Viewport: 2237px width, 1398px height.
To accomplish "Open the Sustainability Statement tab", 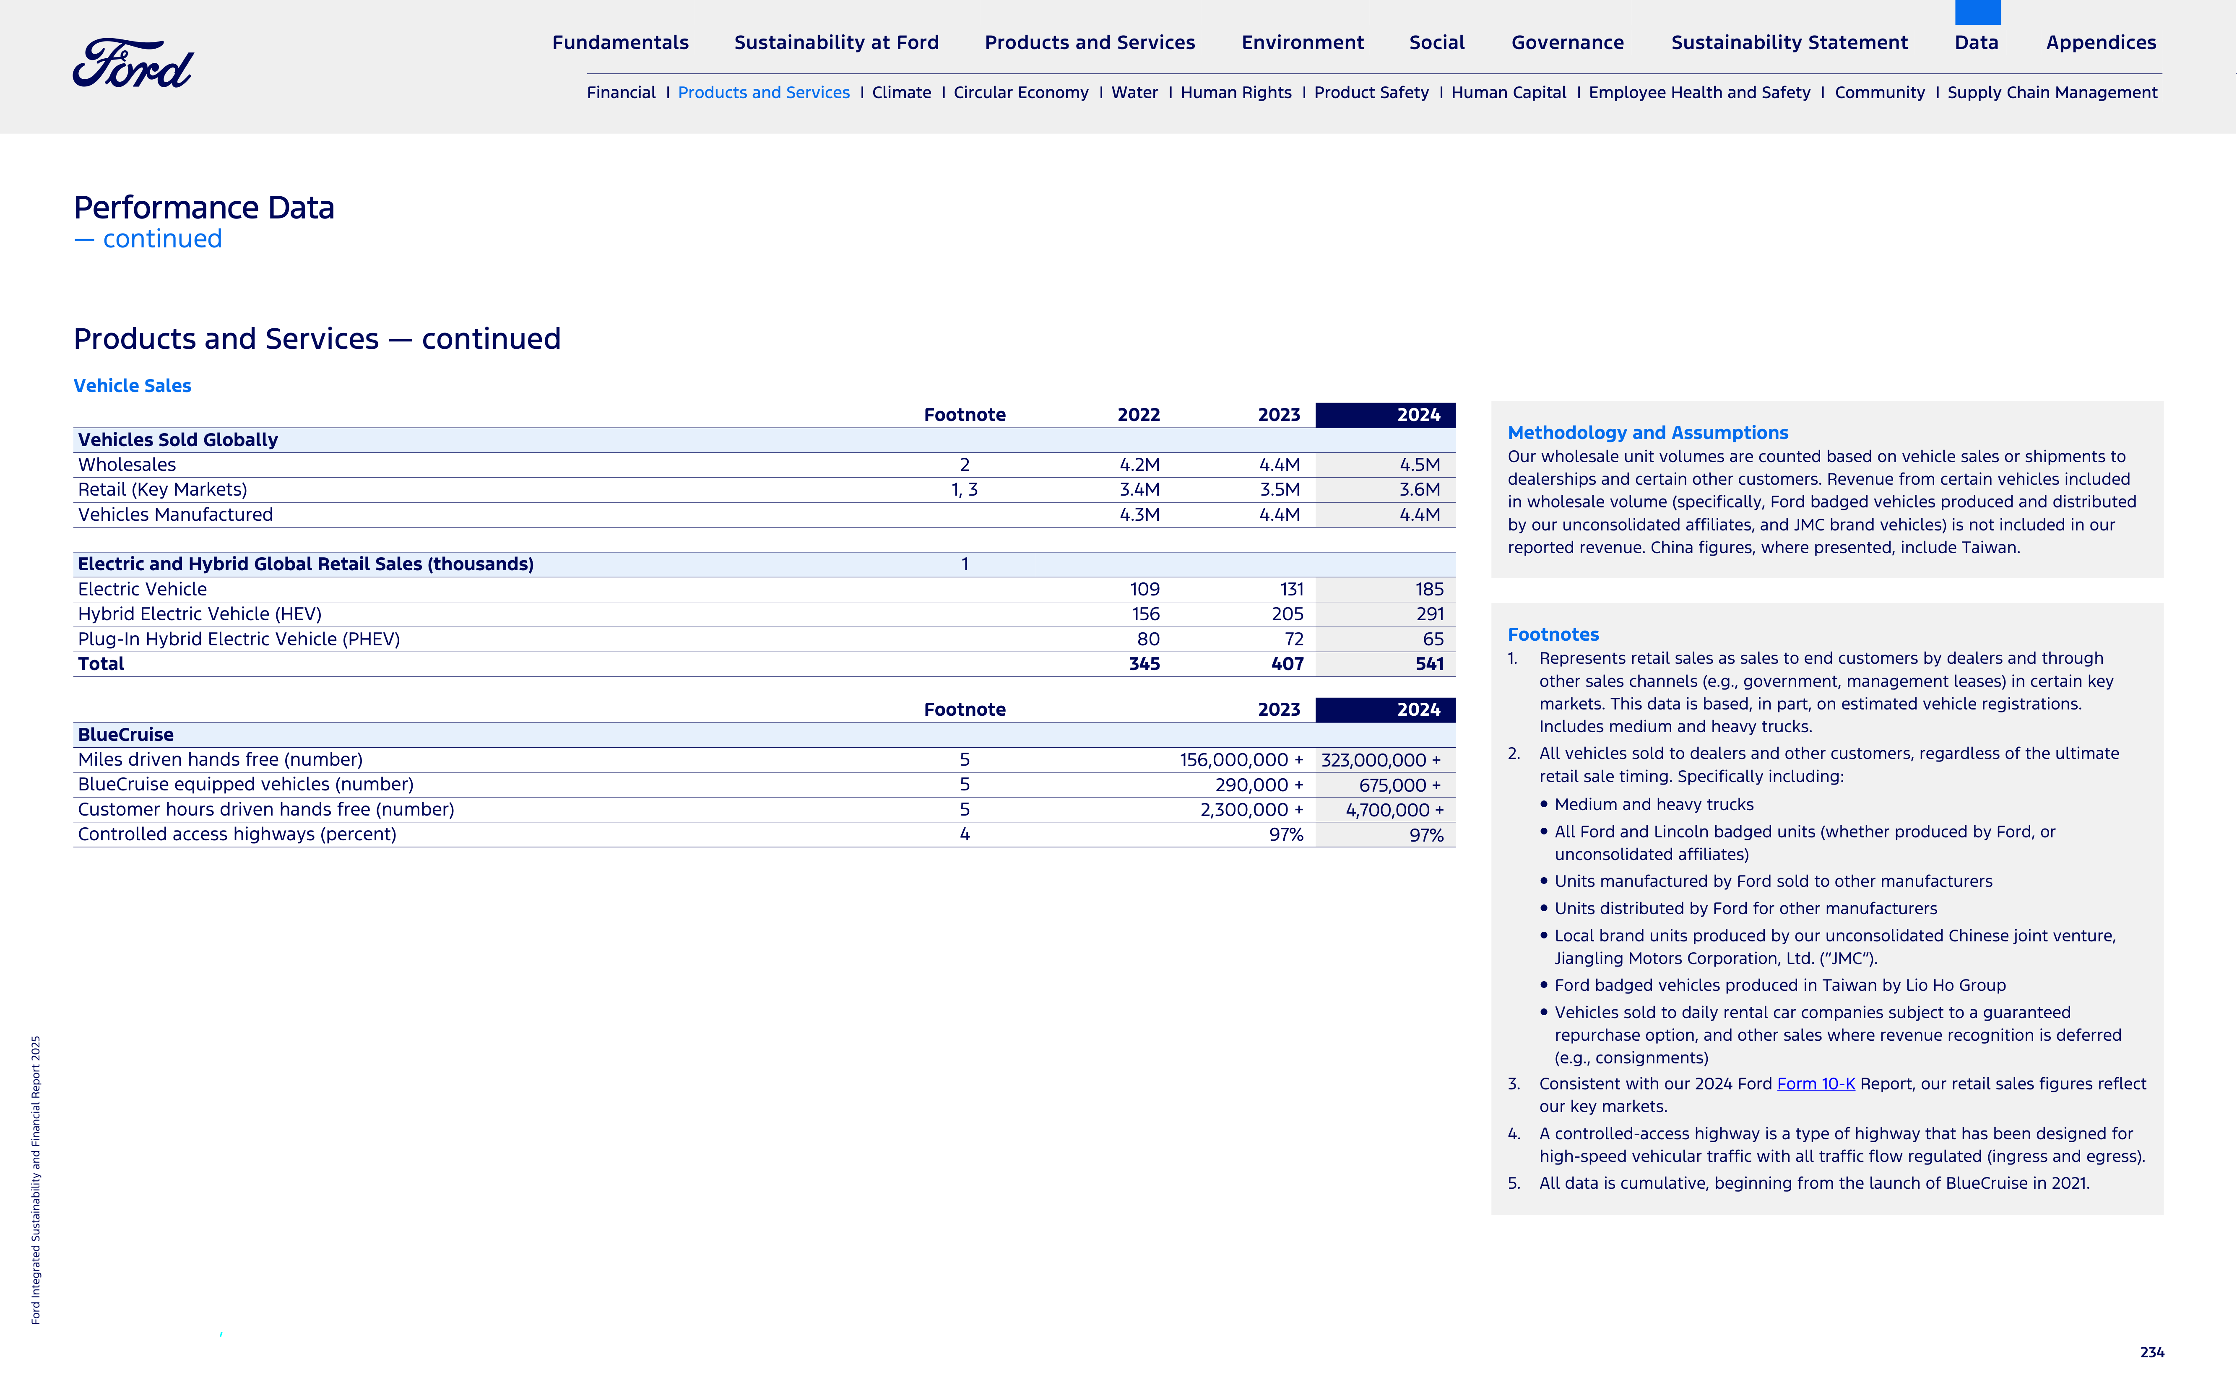I will (1789, 42).
